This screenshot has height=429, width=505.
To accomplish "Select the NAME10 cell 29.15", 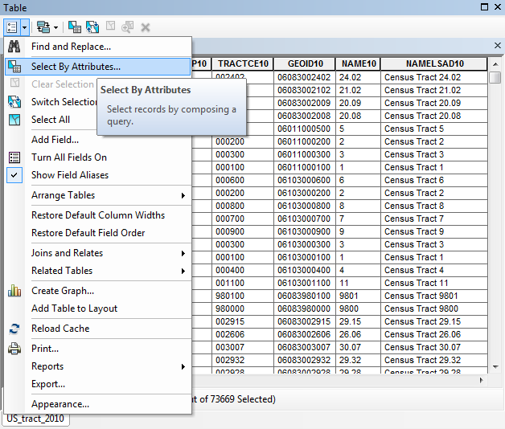I will (x=358, y=321).
